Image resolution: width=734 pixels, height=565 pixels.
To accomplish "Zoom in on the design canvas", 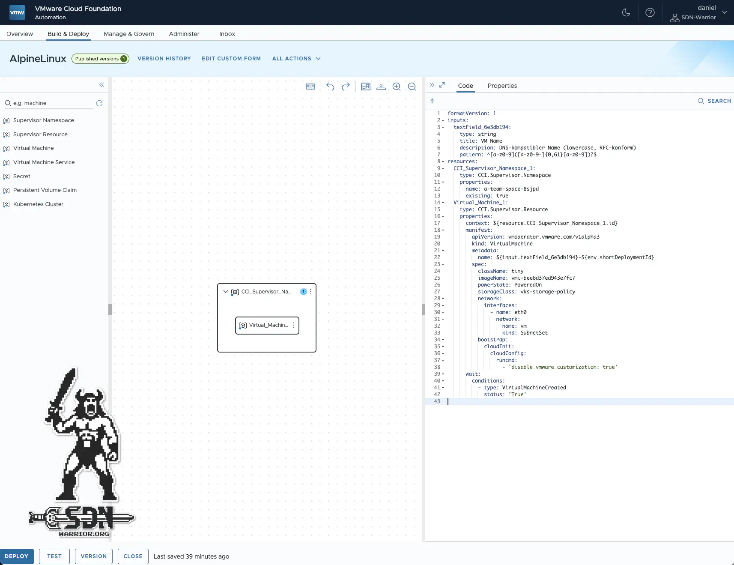I will (x=397, y=87).
